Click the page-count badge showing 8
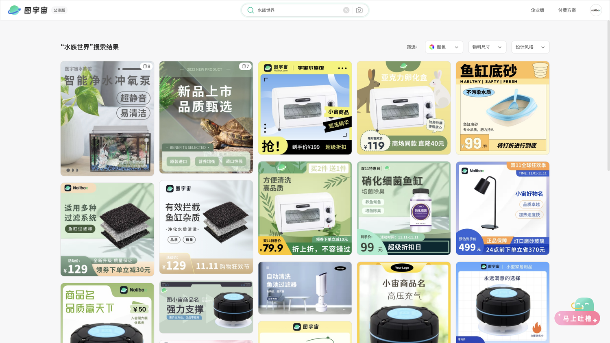This screenshot has width=610, height=343. (146, 66)
